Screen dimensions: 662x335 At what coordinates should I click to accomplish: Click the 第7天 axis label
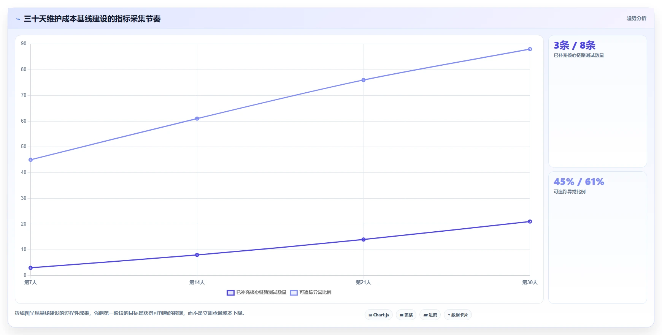pos(30,282)
